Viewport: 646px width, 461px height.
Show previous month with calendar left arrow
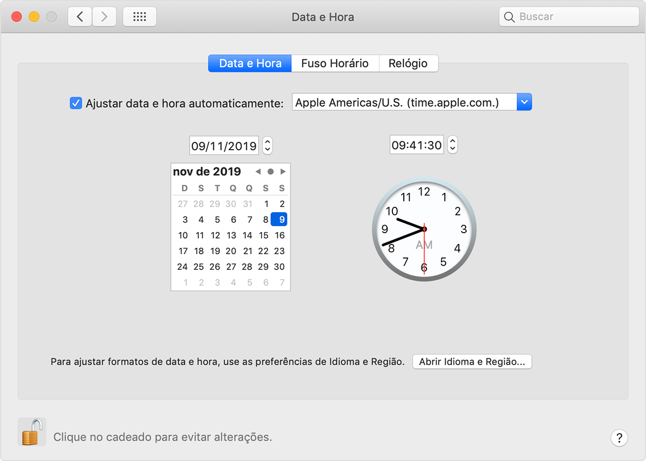point(258,172)
